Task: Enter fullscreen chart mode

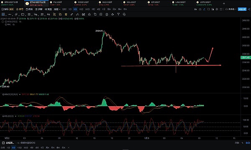Action: 221,10
